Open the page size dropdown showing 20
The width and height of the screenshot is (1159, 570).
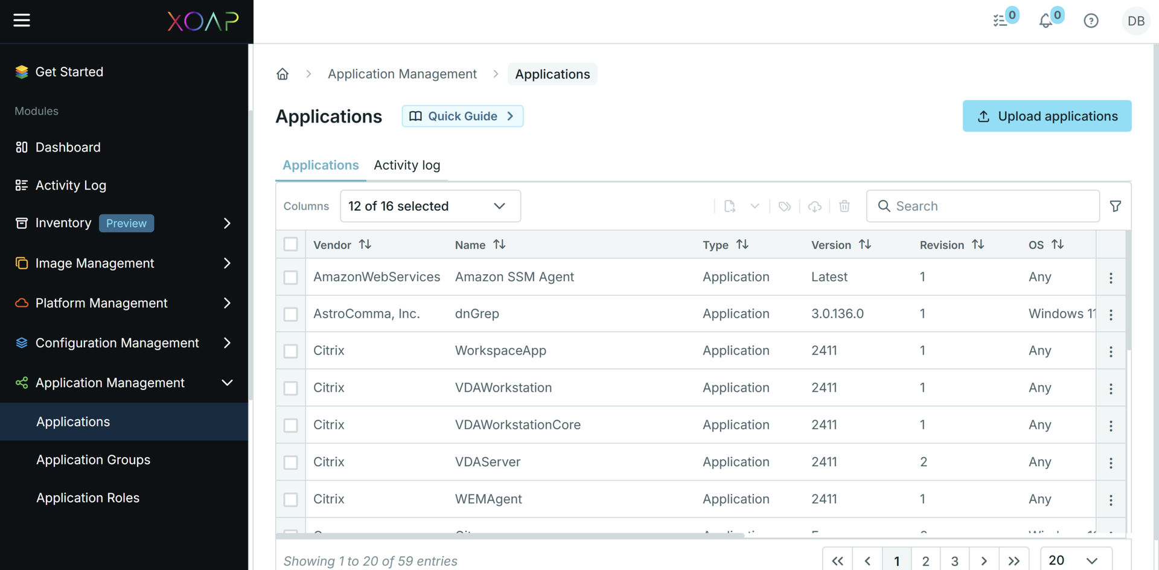pos(1076,560)
